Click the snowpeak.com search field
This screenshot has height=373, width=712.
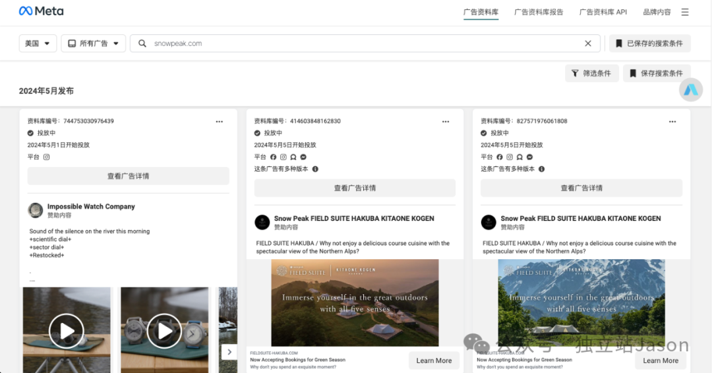(365, 43)
